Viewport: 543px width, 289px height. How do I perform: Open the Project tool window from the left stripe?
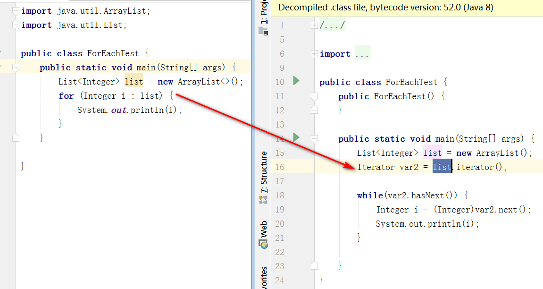(263, 12)
